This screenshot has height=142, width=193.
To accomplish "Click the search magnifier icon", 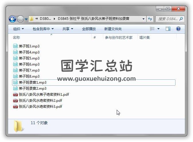I will 181,19.
